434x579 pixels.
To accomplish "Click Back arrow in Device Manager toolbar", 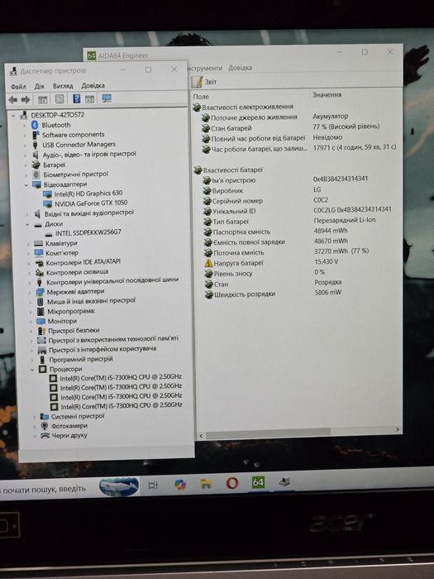I will pyautogui.click(x=13, y=100).
